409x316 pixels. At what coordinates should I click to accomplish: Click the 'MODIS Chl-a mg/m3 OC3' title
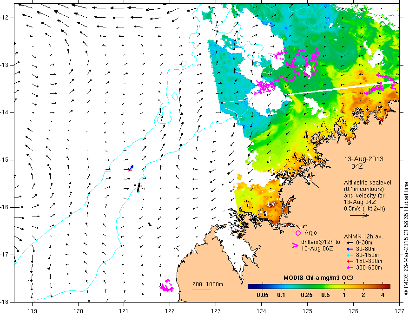point(318,278)
